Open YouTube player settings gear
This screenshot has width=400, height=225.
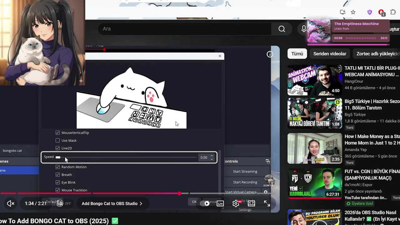pyautogui.click(x=236, y=203)
